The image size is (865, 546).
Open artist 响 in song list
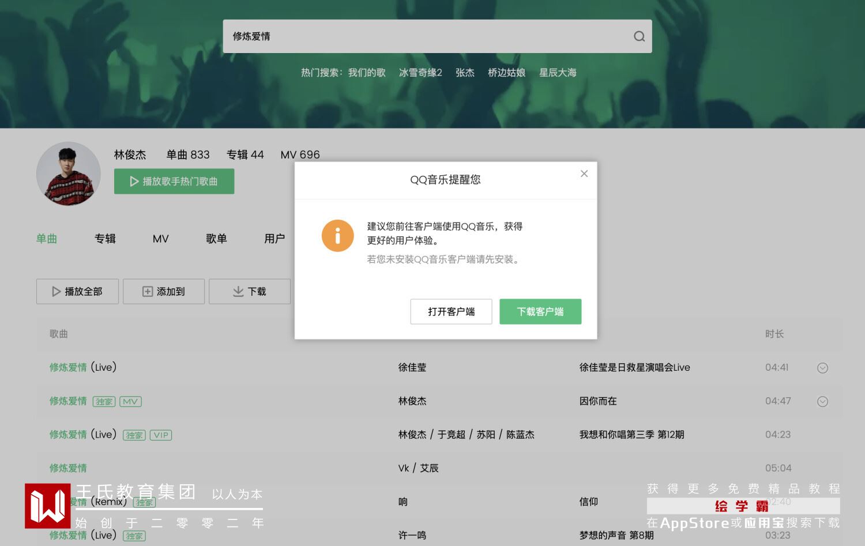(x=403, y=502)
